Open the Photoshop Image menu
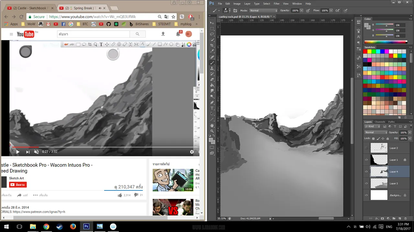The width and height of the screenshot is (414, 232). point(237,4)
